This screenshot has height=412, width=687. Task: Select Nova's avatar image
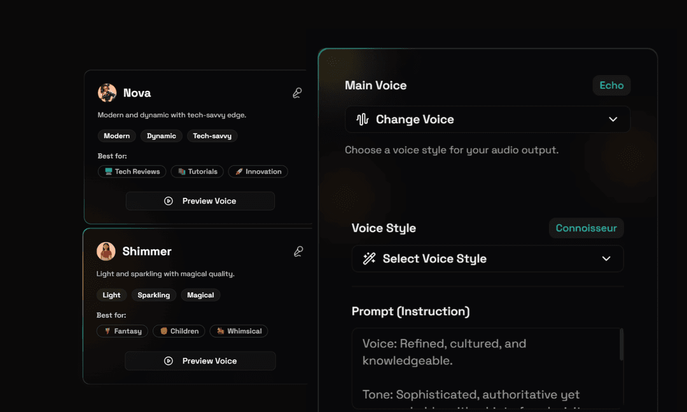coord(107,93)
